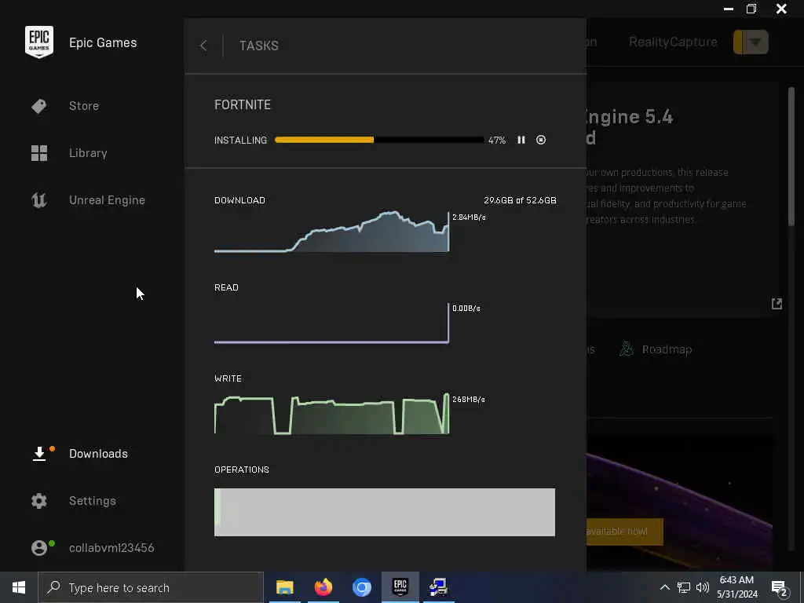Click the taskbar search box
Viewport: 804px width, 603px height.
pyautogui.click(x=151, y=587)
